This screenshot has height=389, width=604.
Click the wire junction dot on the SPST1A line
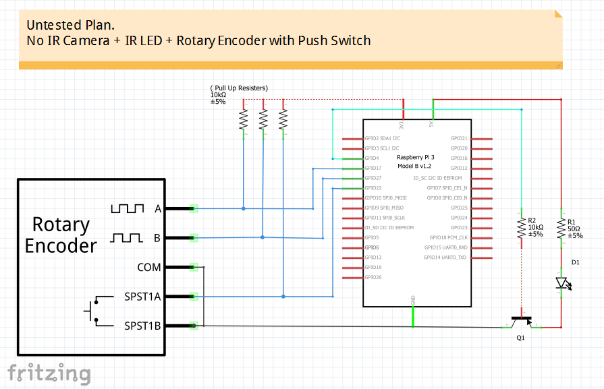283,296
